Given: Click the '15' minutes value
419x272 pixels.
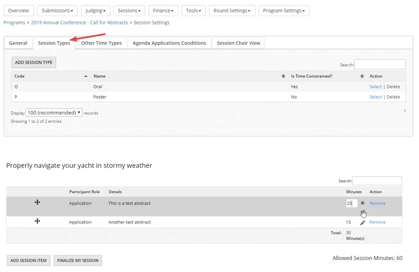Looking at the screenshot, I should [348, 222].
